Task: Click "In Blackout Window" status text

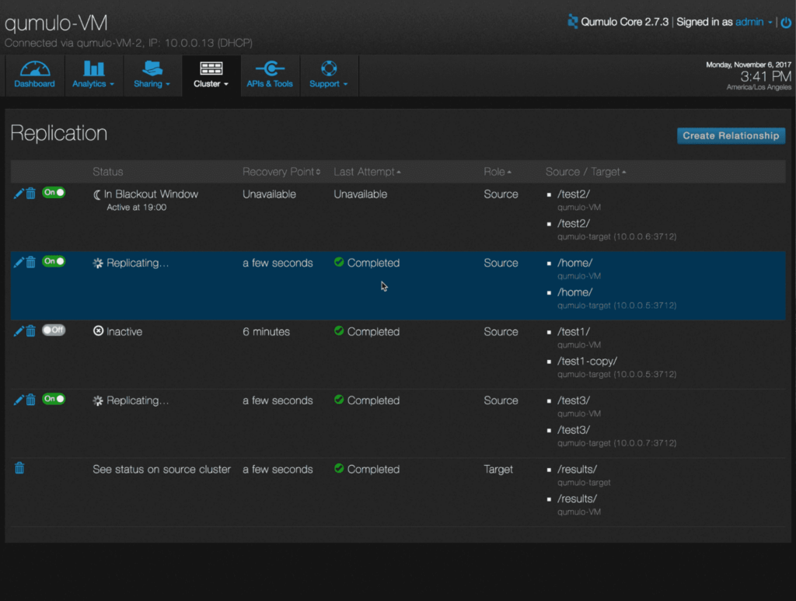Action: (151, 194)
